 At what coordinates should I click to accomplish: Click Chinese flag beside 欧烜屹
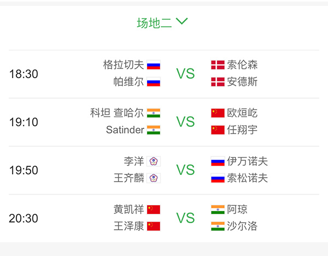click(218, 113)
